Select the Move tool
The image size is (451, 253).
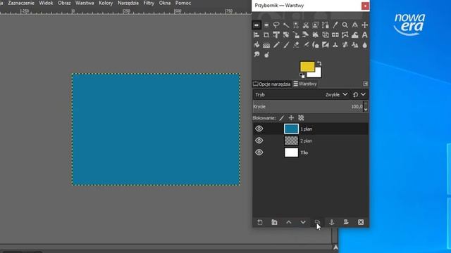[x=365, y=25]
